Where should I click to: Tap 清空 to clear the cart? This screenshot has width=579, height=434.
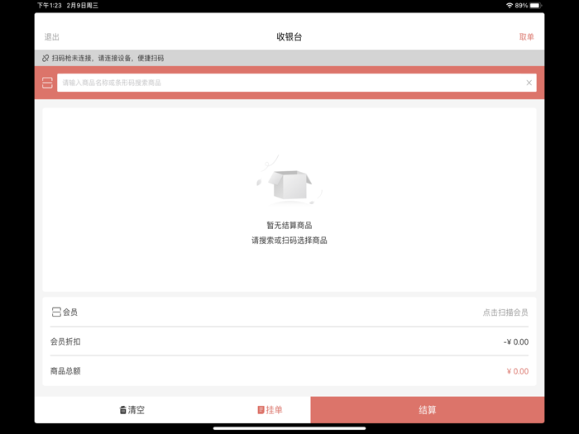pyautogui.click(x=132, y=410)
